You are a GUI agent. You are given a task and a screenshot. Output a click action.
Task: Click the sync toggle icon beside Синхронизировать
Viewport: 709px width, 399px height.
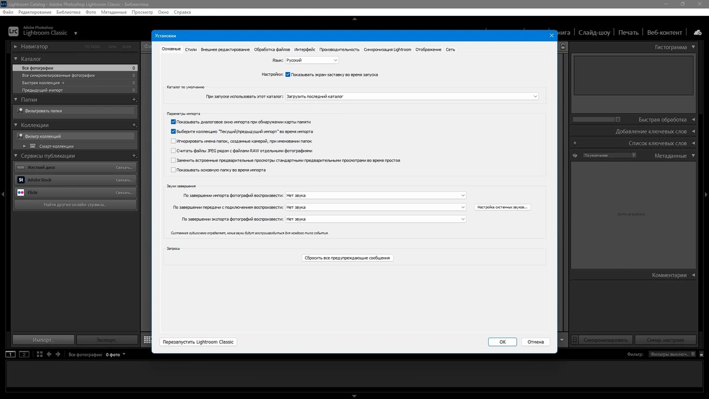575,340
